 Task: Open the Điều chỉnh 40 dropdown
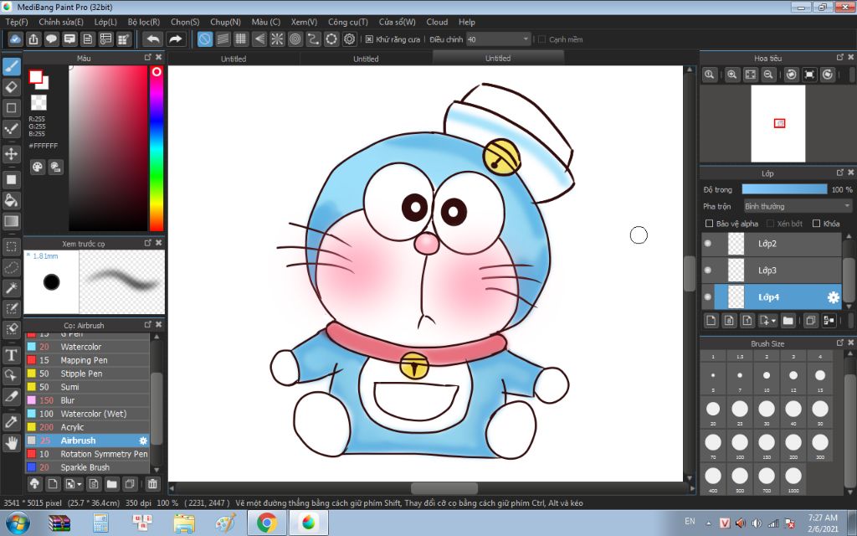tap(499, 39)
